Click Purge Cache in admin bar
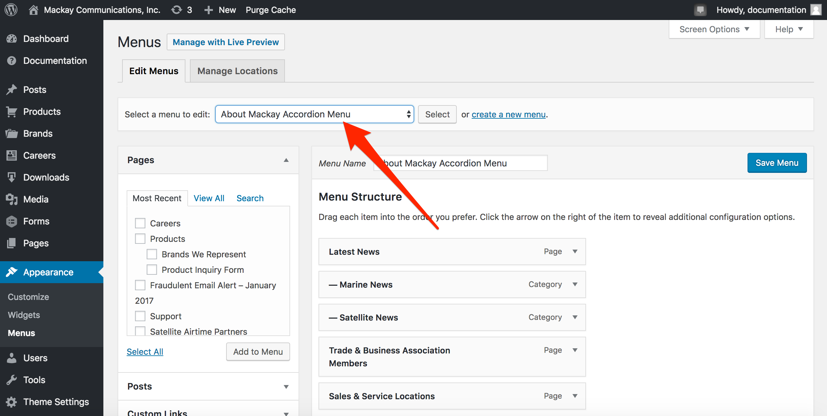The height and width of the screenshot is (416, 827). click(271, 10)
